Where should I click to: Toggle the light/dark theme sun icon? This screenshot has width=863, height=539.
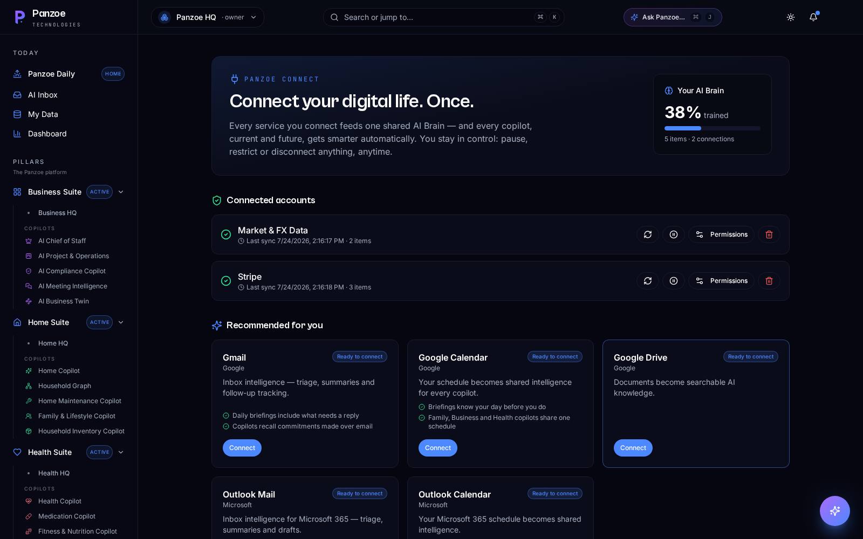791,17
